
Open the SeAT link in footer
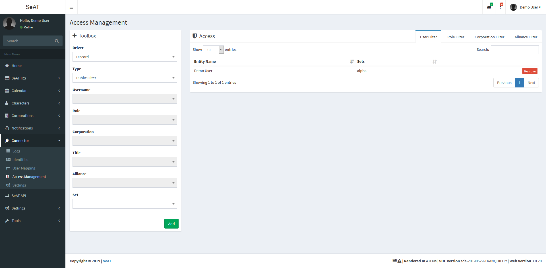(107, 261)
